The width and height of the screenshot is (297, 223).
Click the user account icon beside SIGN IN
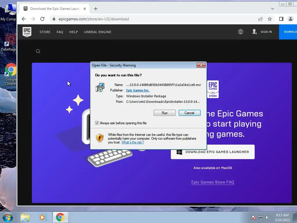(x=255, y=32)
